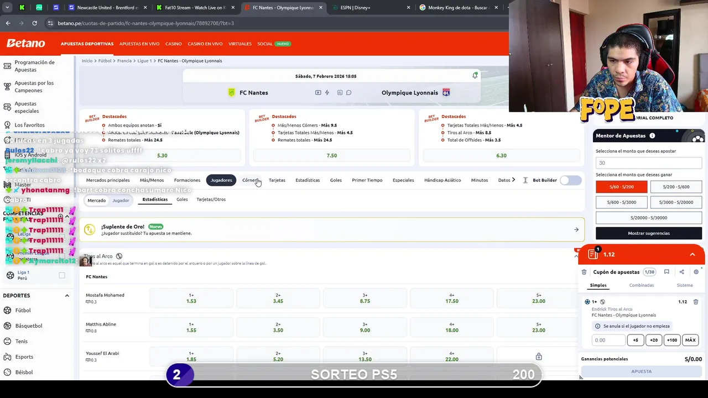Open the Córners market tab
The height and width of the screenshot is (398, 708).
[x=250, y=180]
